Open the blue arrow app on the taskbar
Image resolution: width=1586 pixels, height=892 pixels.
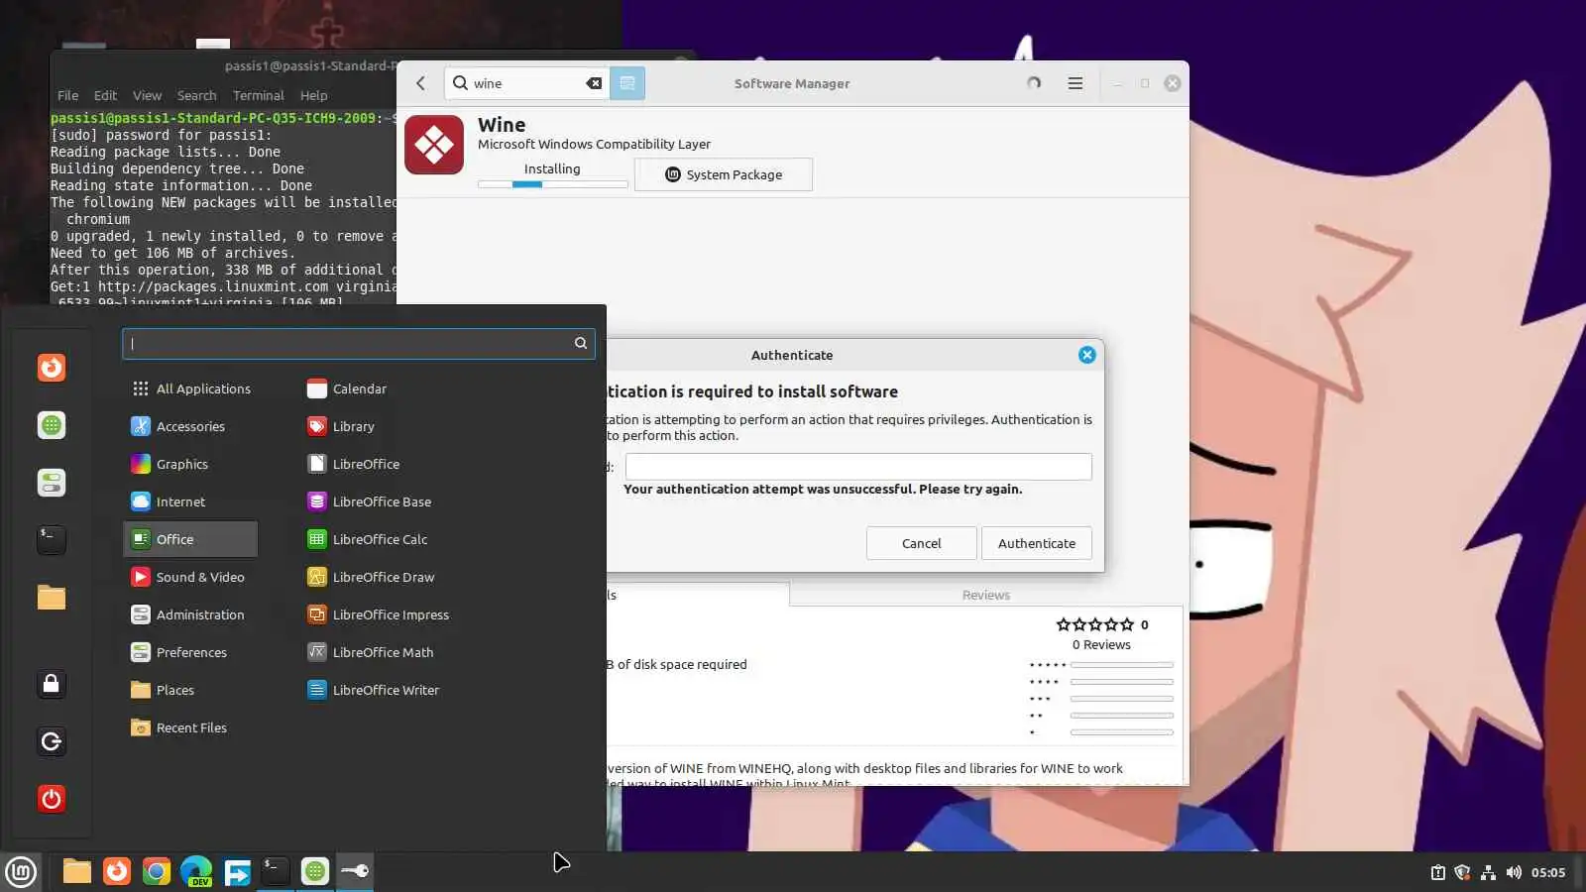click(237, 872)
